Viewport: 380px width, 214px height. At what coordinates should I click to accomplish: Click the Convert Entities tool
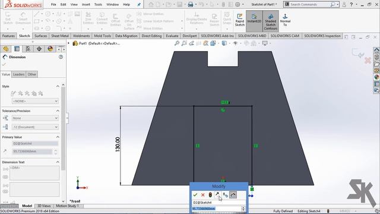coord(102,18)
